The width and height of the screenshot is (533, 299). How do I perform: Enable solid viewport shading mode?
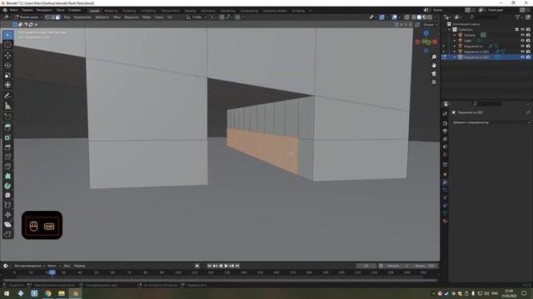click(419, 17)
